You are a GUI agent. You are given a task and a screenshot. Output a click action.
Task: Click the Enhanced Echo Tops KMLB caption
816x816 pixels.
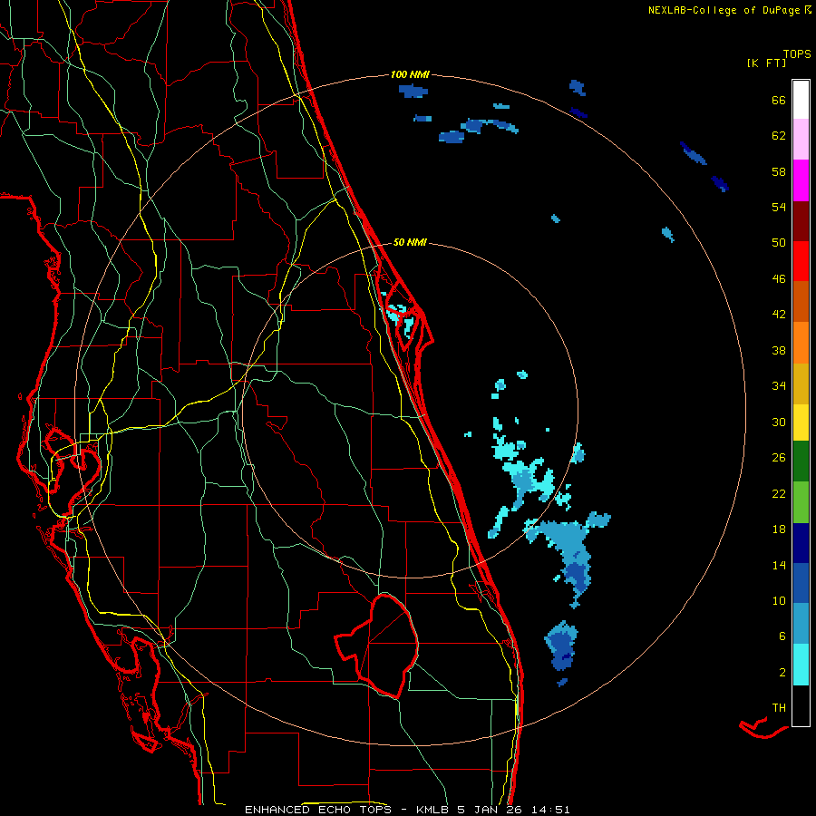407,810
